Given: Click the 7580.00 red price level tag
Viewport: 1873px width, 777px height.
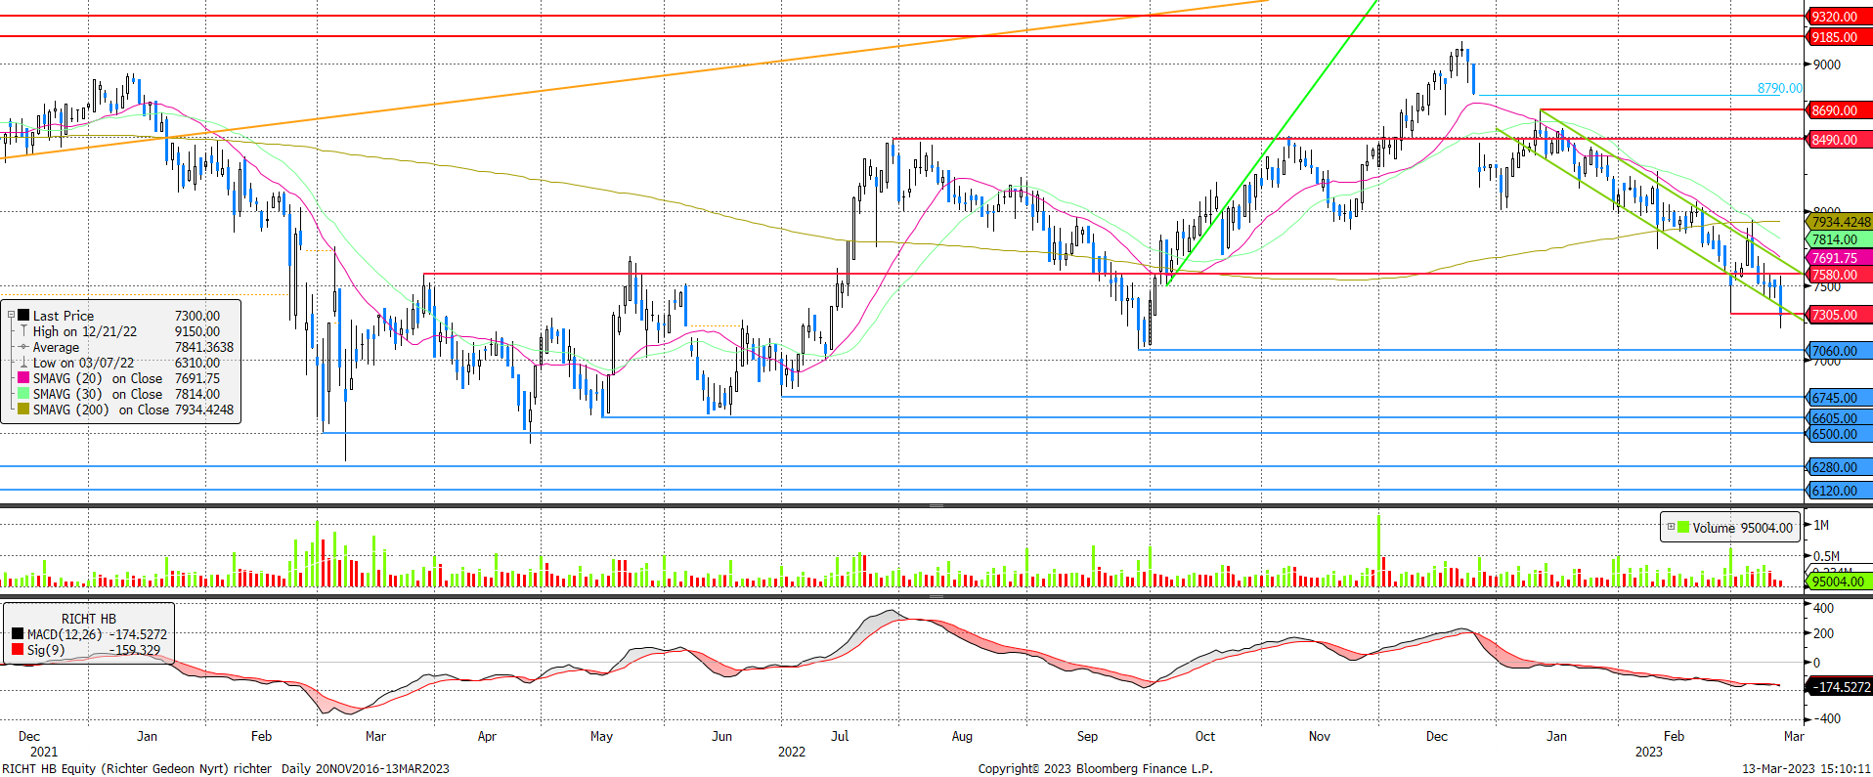Looking at the screenshot, I should 1838,275.
